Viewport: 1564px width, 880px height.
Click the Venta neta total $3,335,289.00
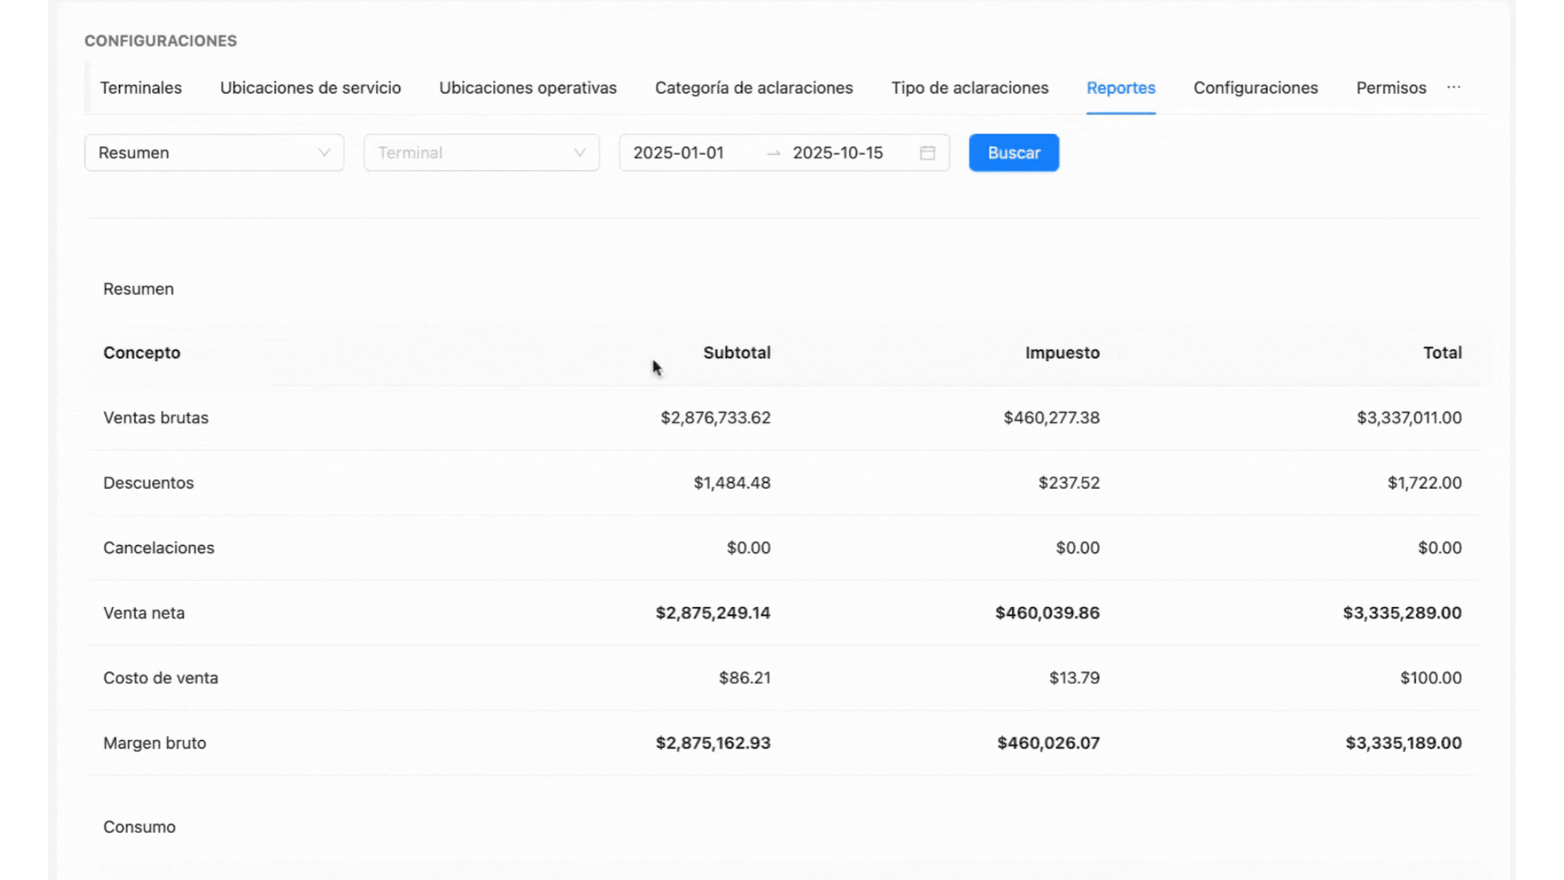1401,613
